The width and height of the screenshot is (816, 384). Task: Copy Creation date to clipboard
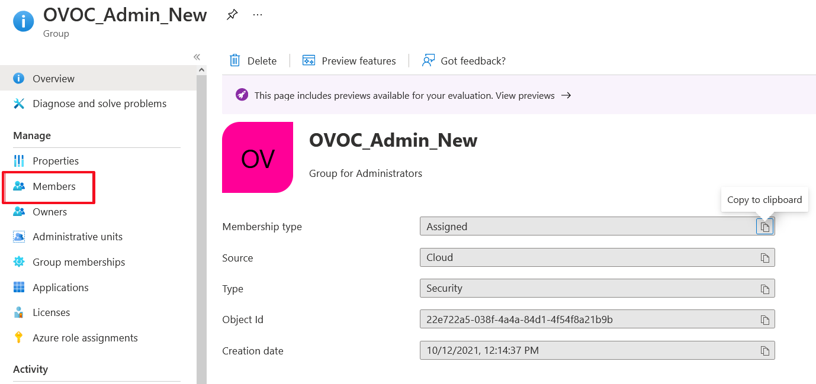coord(765,351)
